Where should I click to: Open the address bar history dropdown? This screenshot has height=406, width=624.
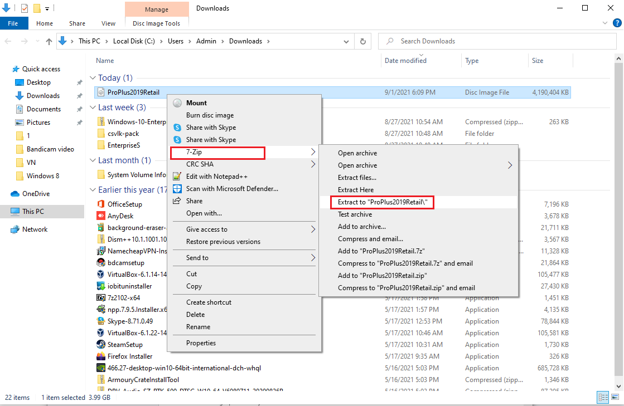[x=346, y=41]
